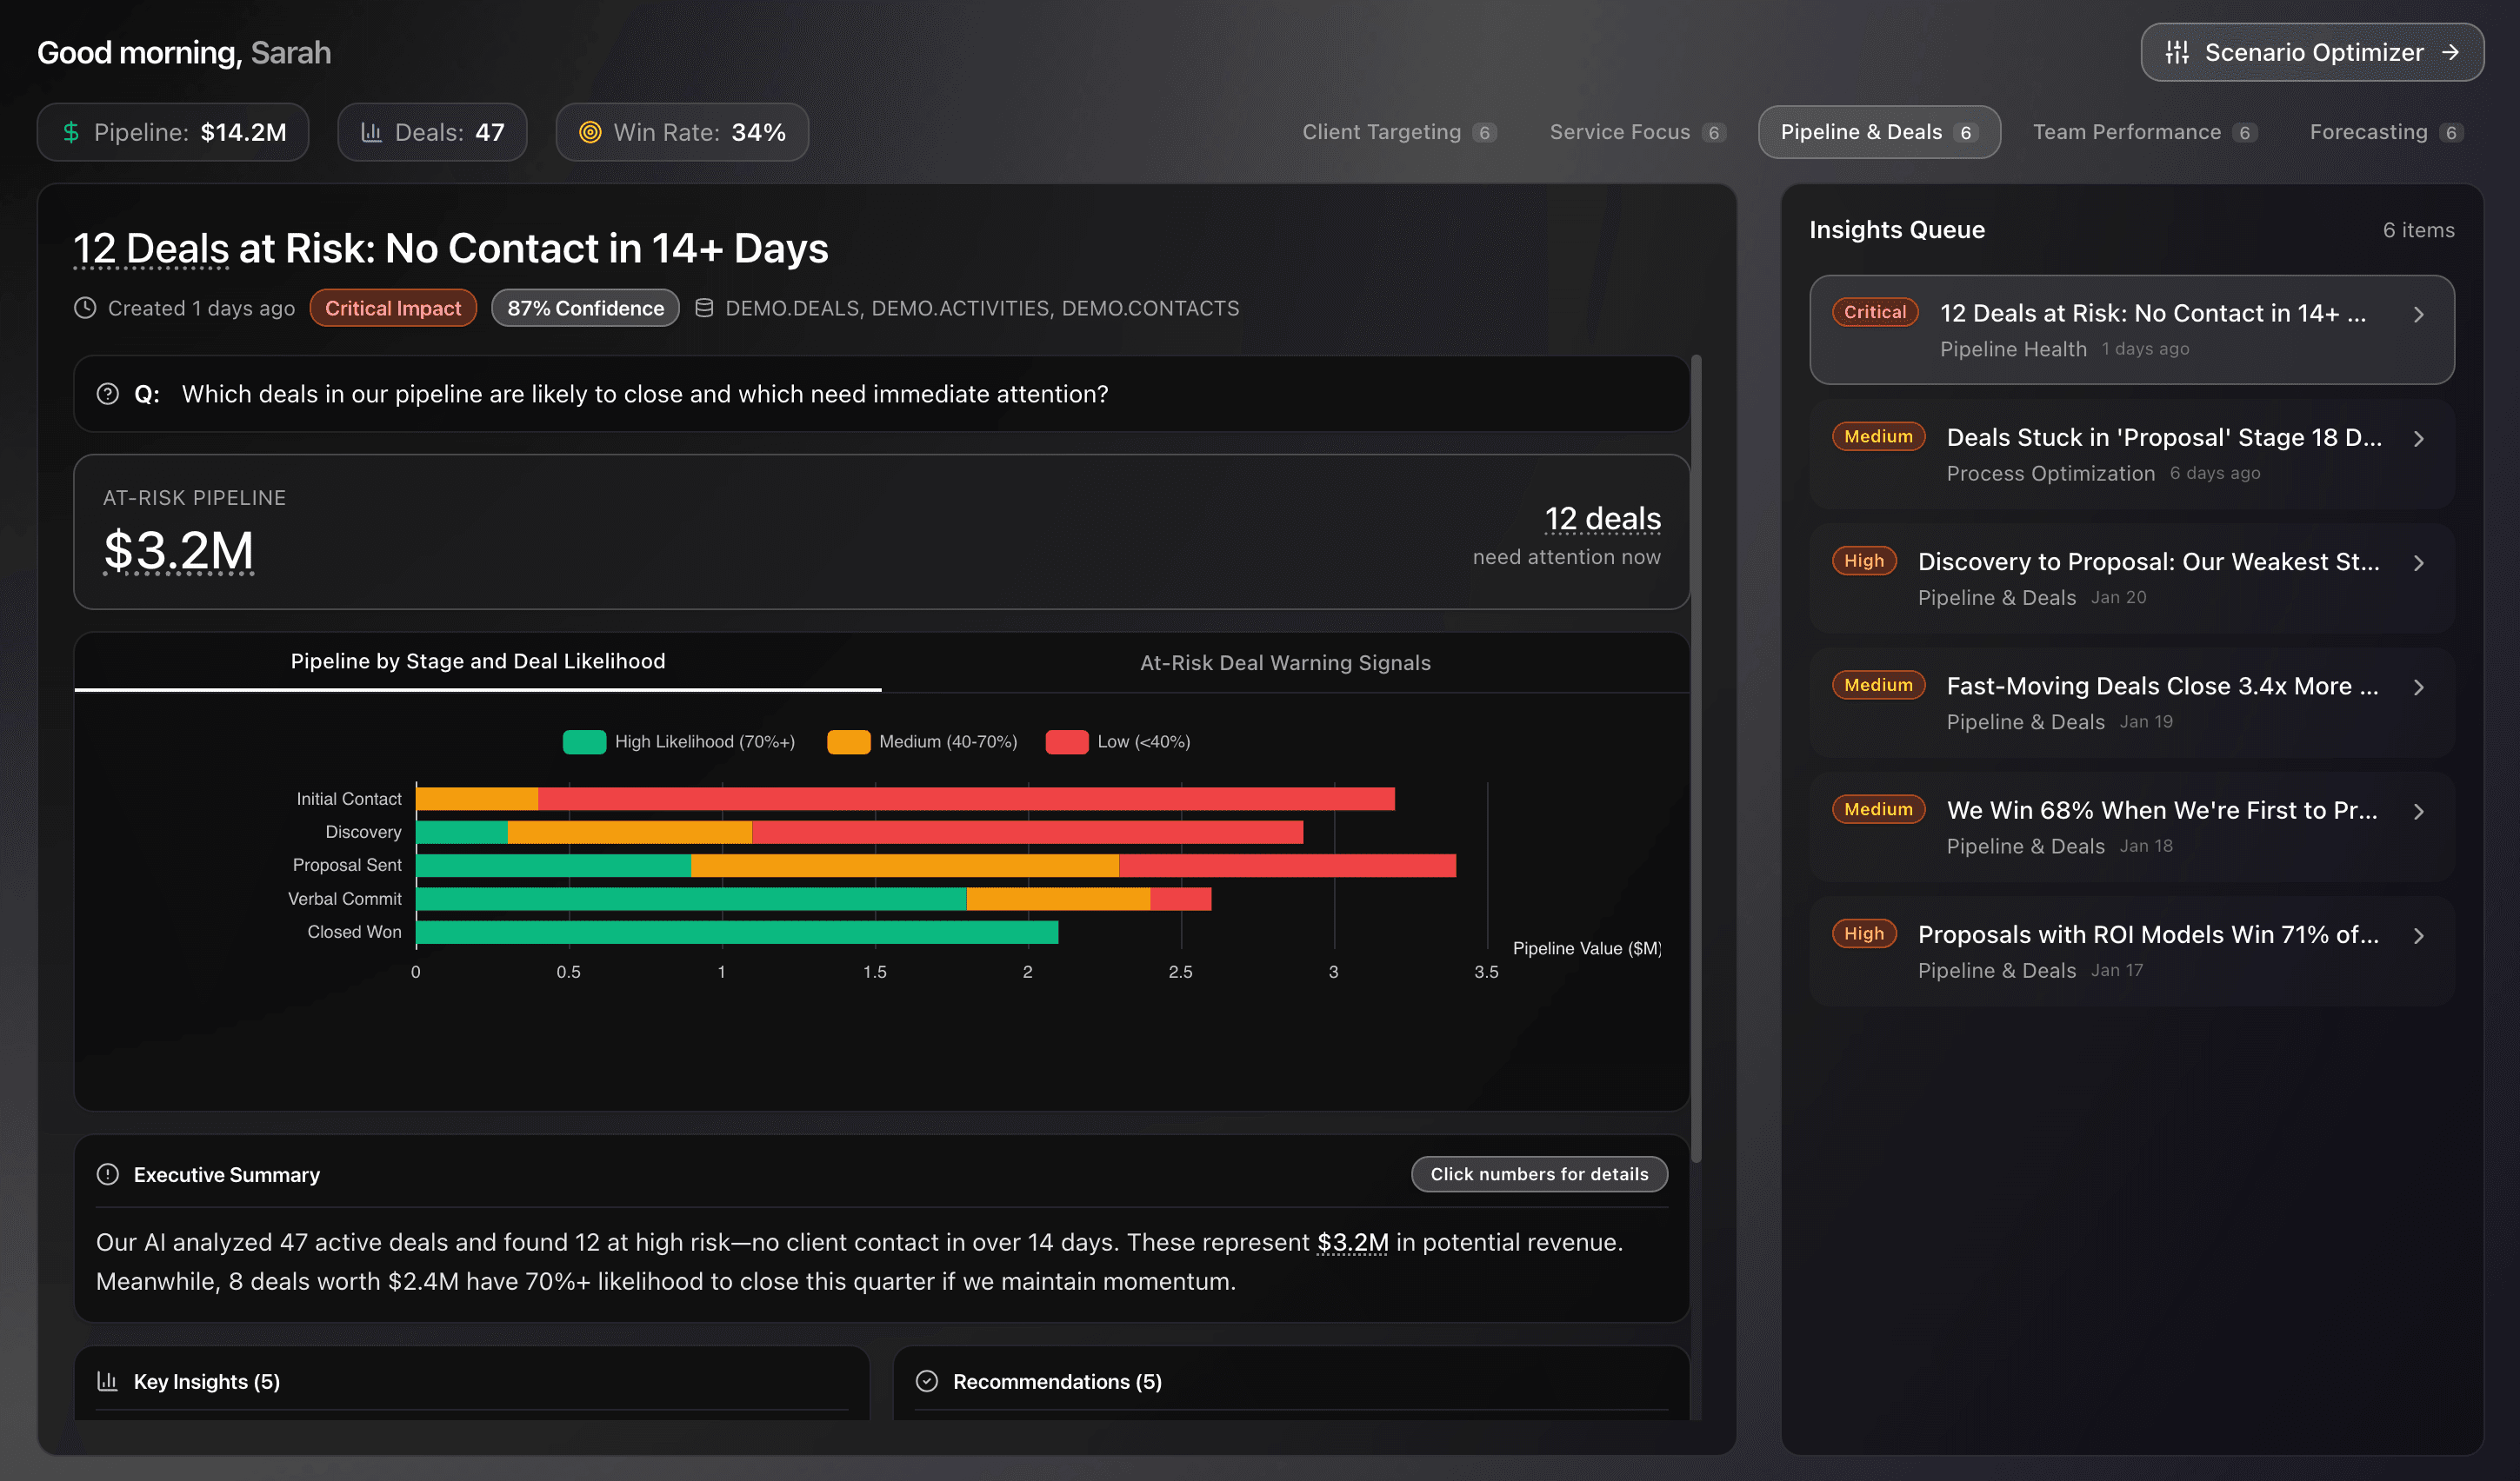Open the At-Risk Deal Warning Signals tab
The width and height of the screenshot is (2520, 1481).
coord(1285,661)
